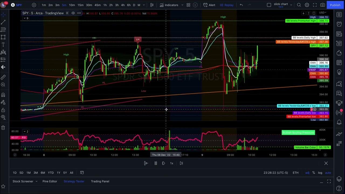
Task: Select the 15m timeframe
Action: pos(81,5)
